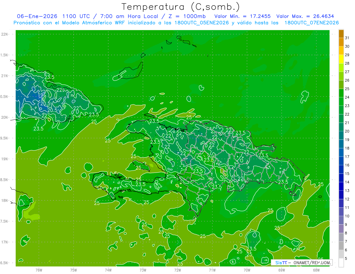
Task: Click the '21N' latitude axis label
Action: 5,76
